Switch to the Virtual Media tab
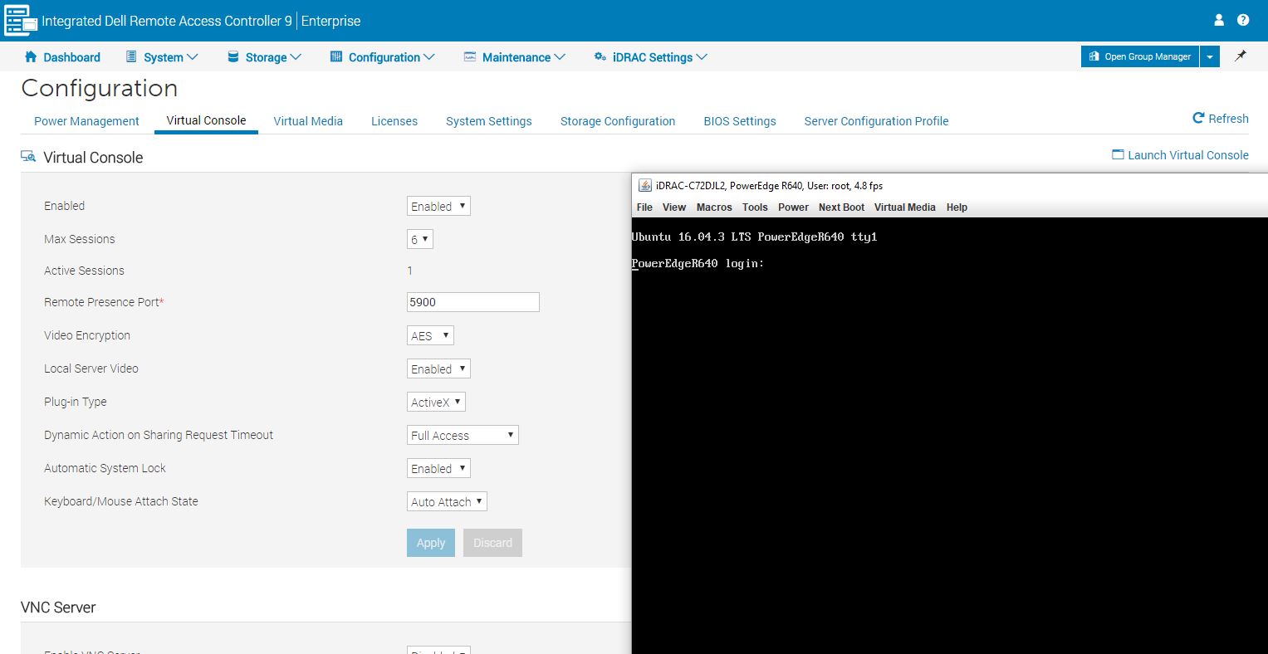This screenshot has height=654, width=1268. point(308,121)
